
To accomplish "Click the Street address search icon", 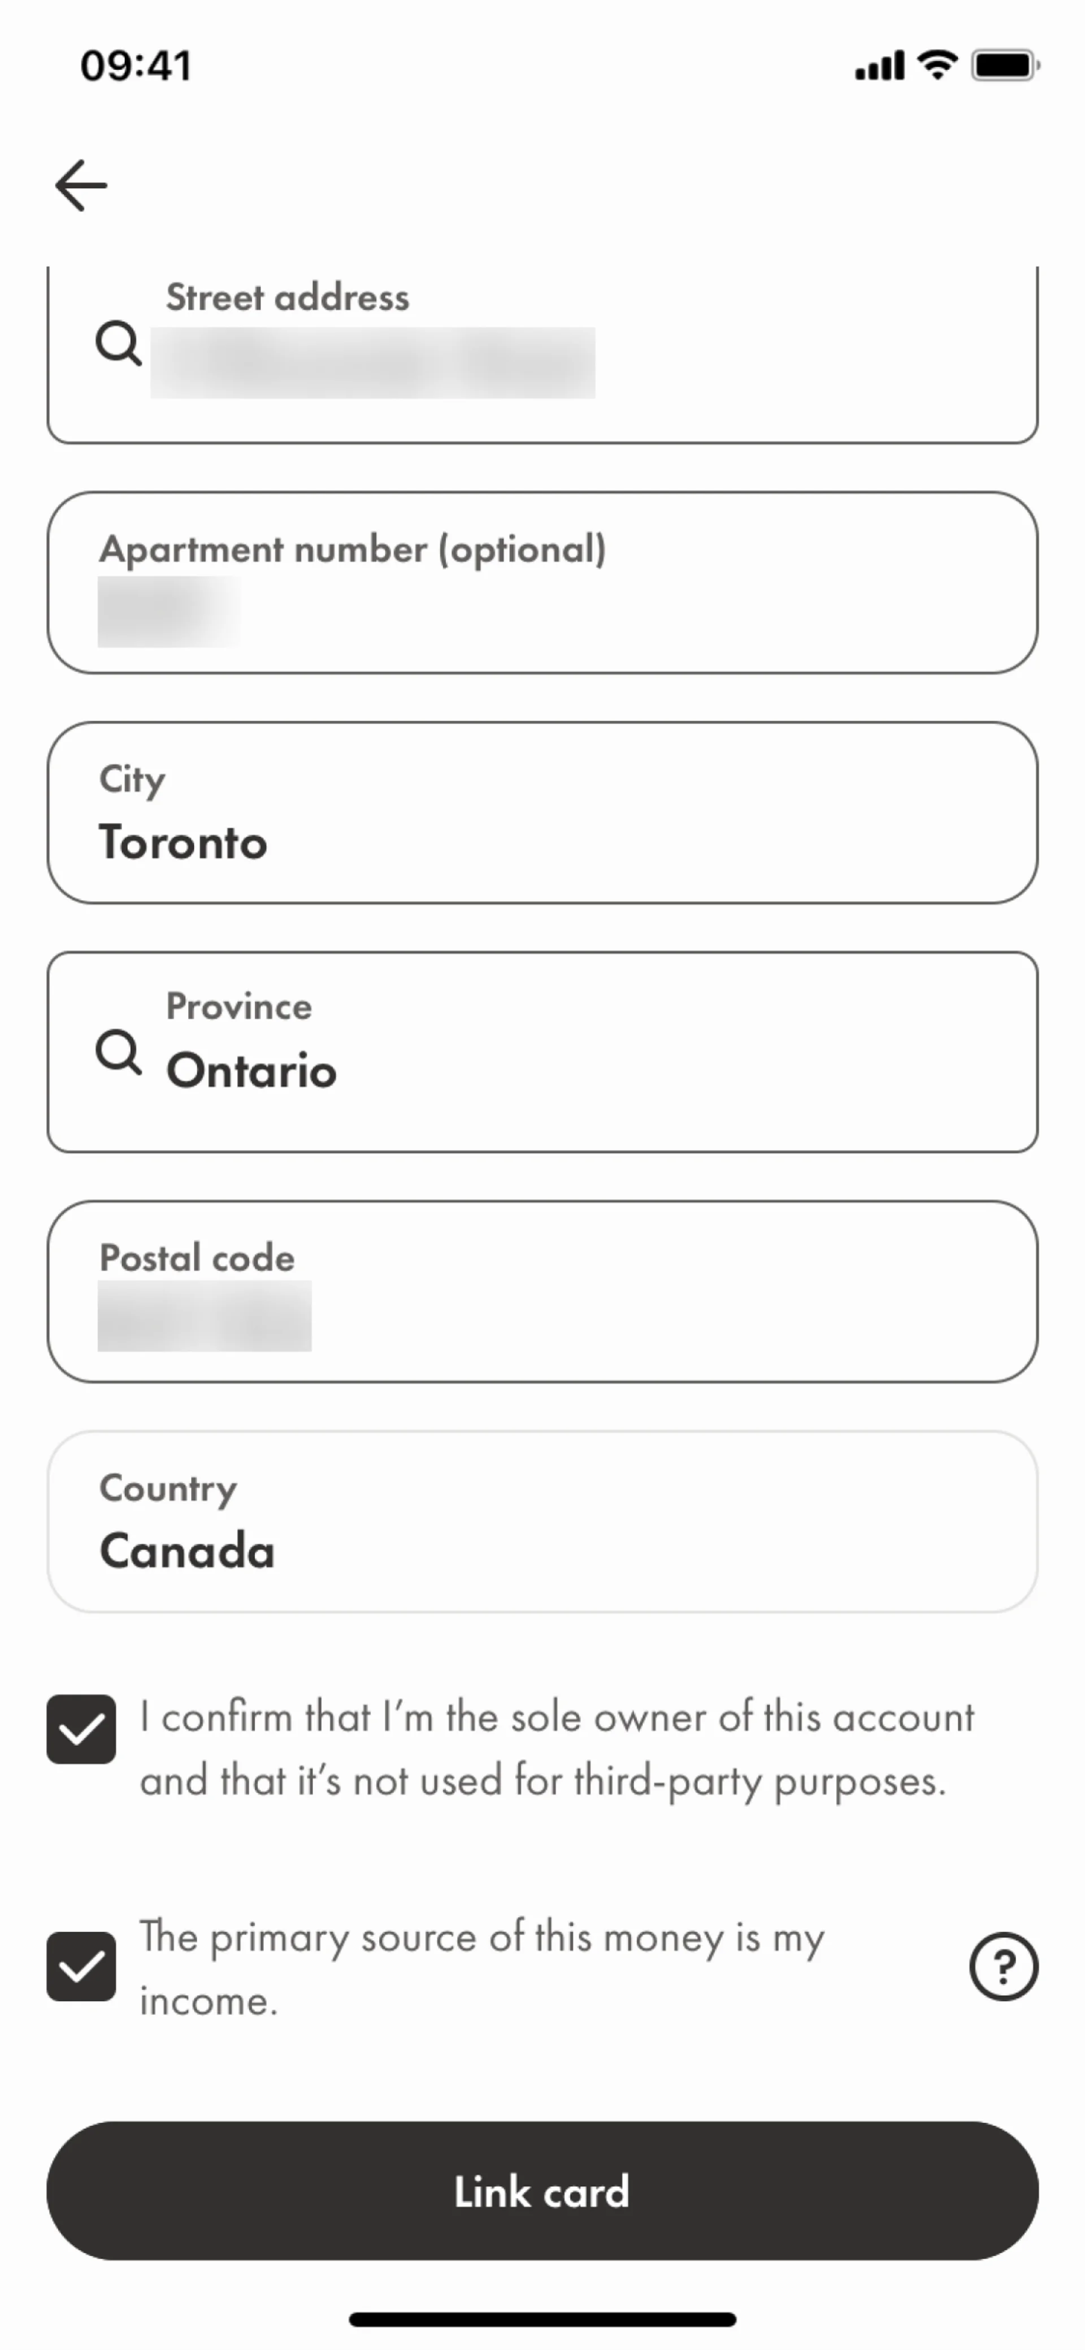I will click(119, 344).
